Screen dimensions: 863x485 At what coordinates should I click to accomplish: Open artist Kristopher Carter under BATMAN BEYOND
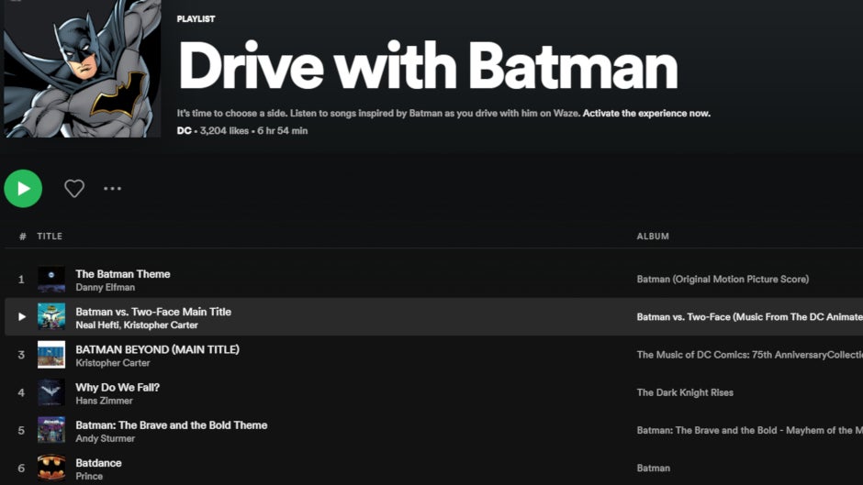(113, 363)
